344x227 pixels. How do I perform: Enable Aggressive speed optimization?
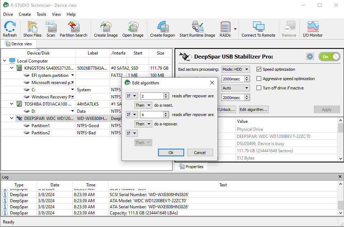[x=259, y=79]
